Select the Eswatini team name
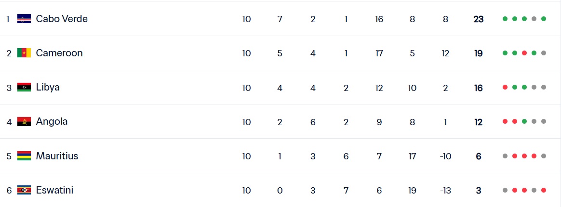 click(54, 190)
